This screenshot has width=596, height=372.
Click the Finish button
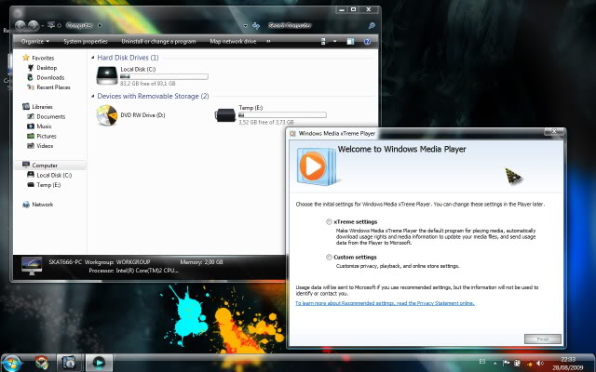pos(542,339)
